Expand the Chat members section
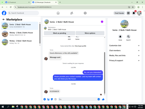This screenshot has height=109, width=145. (x=124, y=51)
